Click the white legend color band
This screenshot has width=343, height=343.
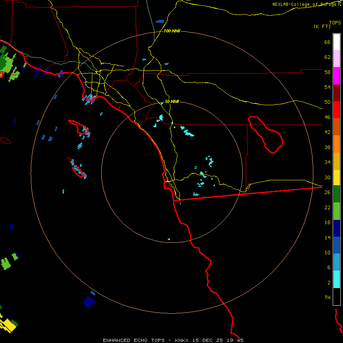pos(337,42)
